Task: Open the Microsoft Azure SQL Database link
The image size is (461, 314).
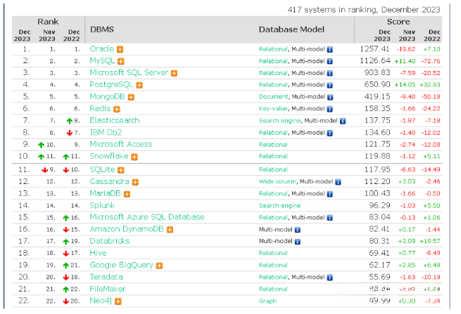Action: [147, 217]
